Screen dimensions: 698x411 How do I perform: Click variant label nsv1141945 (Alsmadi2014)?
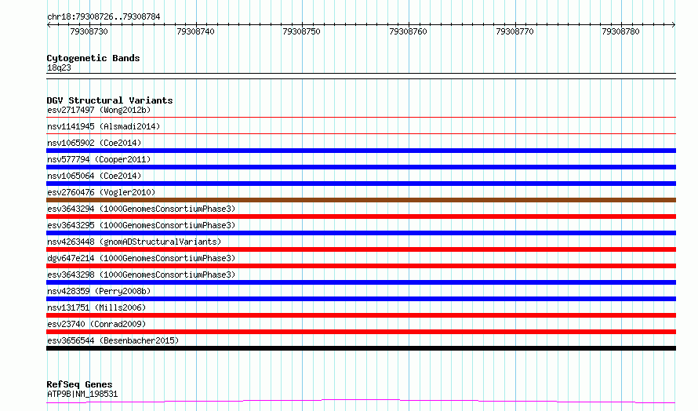click(104, 126)
